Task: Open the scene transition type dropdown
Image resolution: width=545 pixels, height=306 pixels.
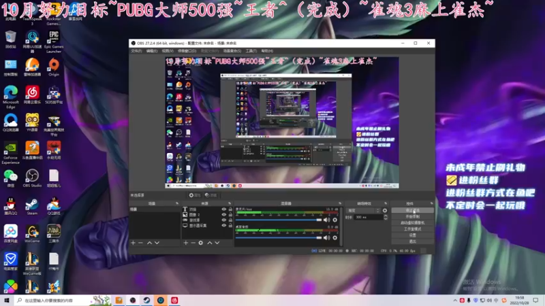Action: [364, 211]
